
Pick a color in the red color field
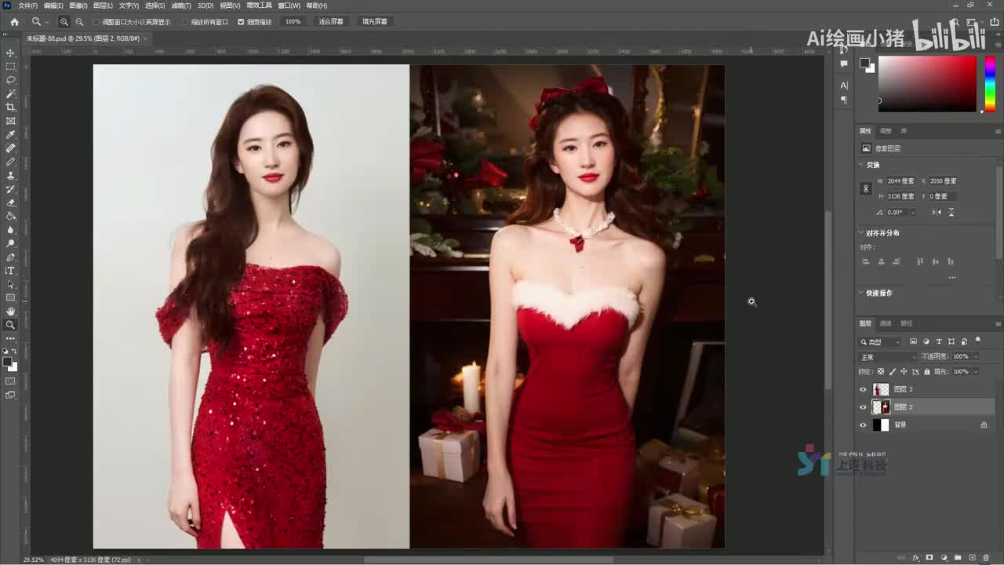(x=927, y=84)
